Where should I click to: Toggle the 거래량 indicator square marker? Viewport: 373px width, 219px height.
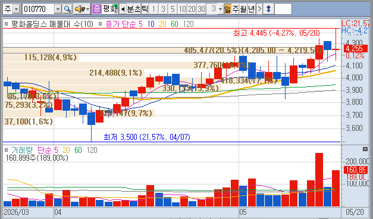(7, 150)
